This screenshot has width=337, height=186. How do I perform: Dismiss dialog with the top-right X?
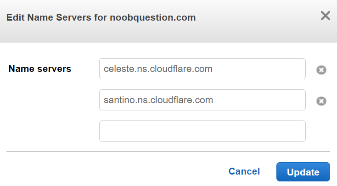[326, 16]
